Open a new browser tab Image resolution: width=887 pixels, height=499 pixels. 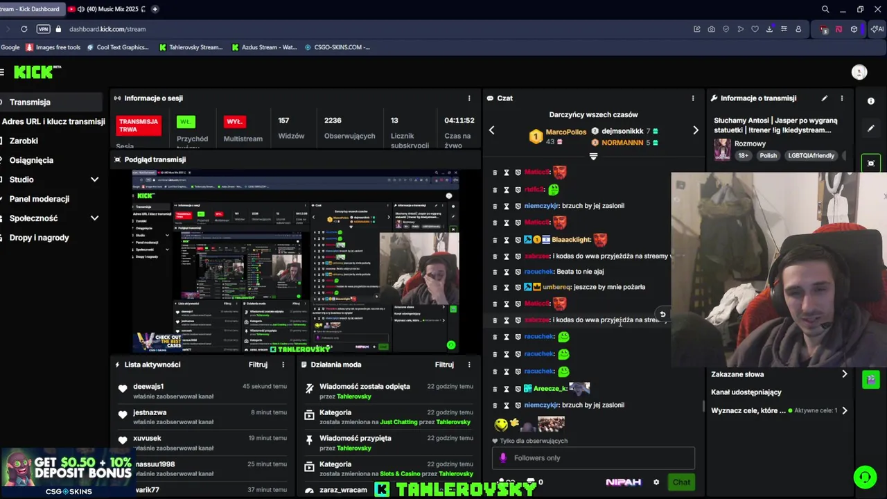click(155, 9)
